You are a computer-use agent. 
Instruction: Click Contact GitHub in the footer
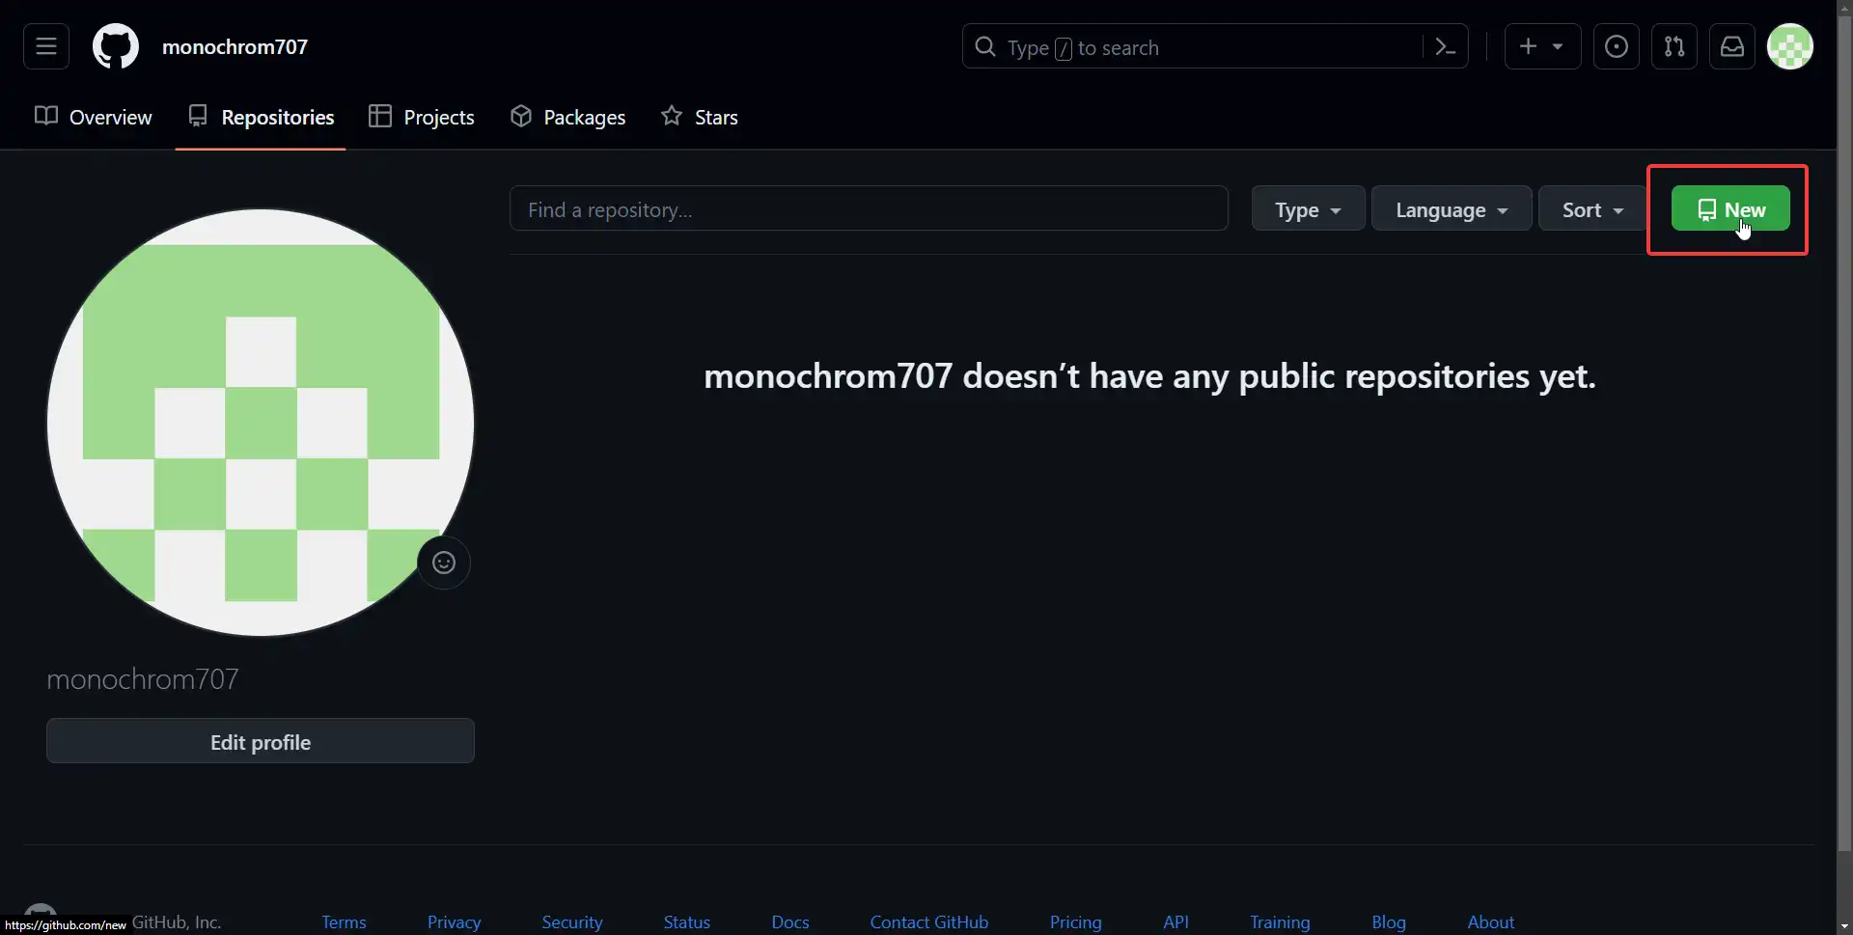pos(928,921)
